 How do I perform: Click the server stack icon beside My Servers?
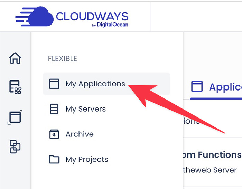pyautogui.click(x=54, y=109)
